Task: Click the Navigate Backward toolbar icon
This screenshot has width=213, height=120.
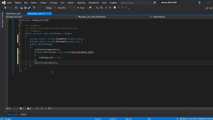Action: pos(5,8)
